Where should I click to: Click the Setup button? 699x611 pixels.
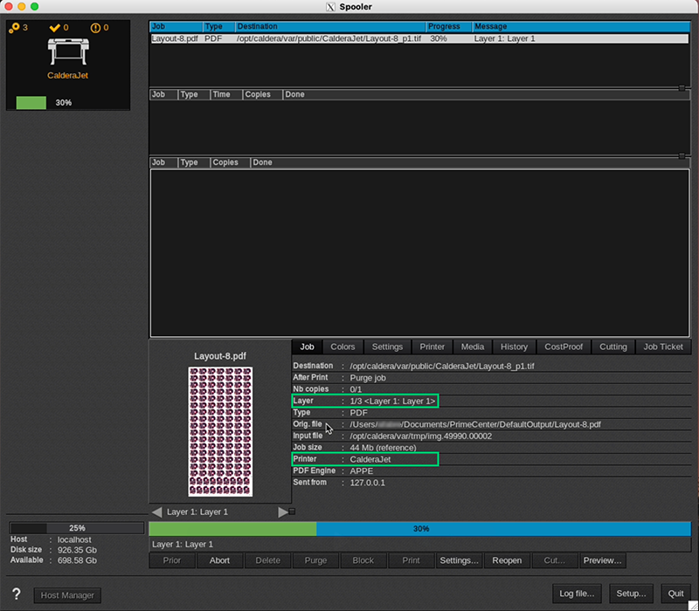point(632,593)
